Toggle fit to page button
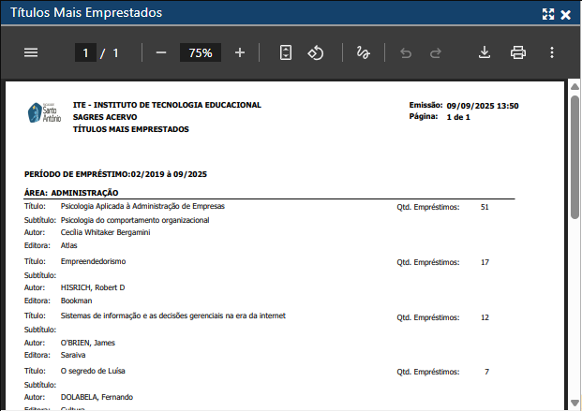The height and width of the screenshot is (411, 582). (x=286, y=53)
